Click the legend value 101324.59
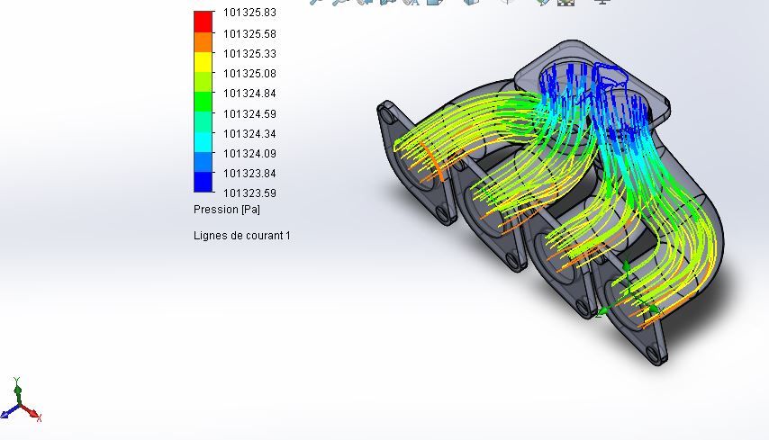The width and height of the screenshot is (769, 440). click(249, 113)
